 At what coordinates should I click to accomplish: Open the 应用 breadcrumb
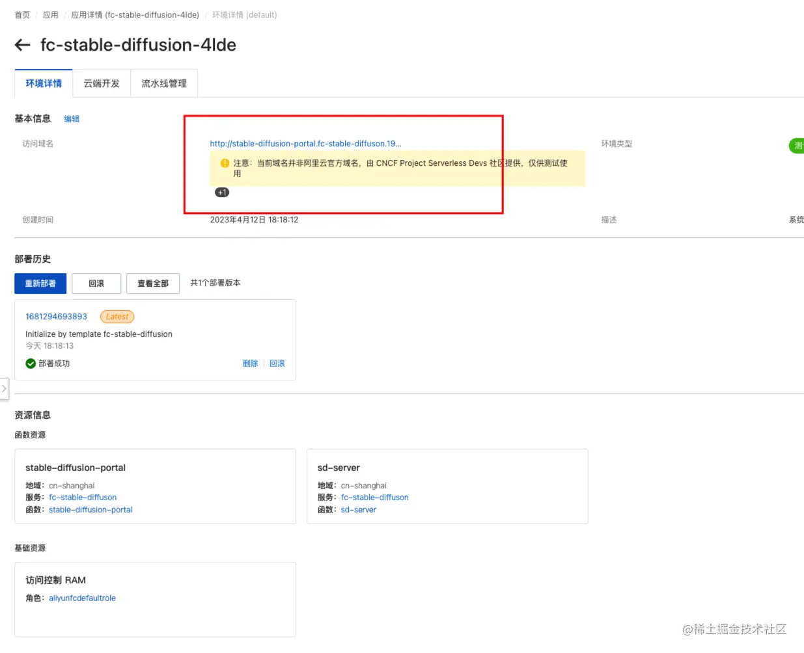pyautogui.click(x=51, y=15)
